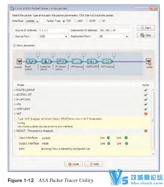This screenshot has height=187, width=164.
Task: Select the UDP packet type radio button
Action: pyautogui.click(x=76, y=21)
